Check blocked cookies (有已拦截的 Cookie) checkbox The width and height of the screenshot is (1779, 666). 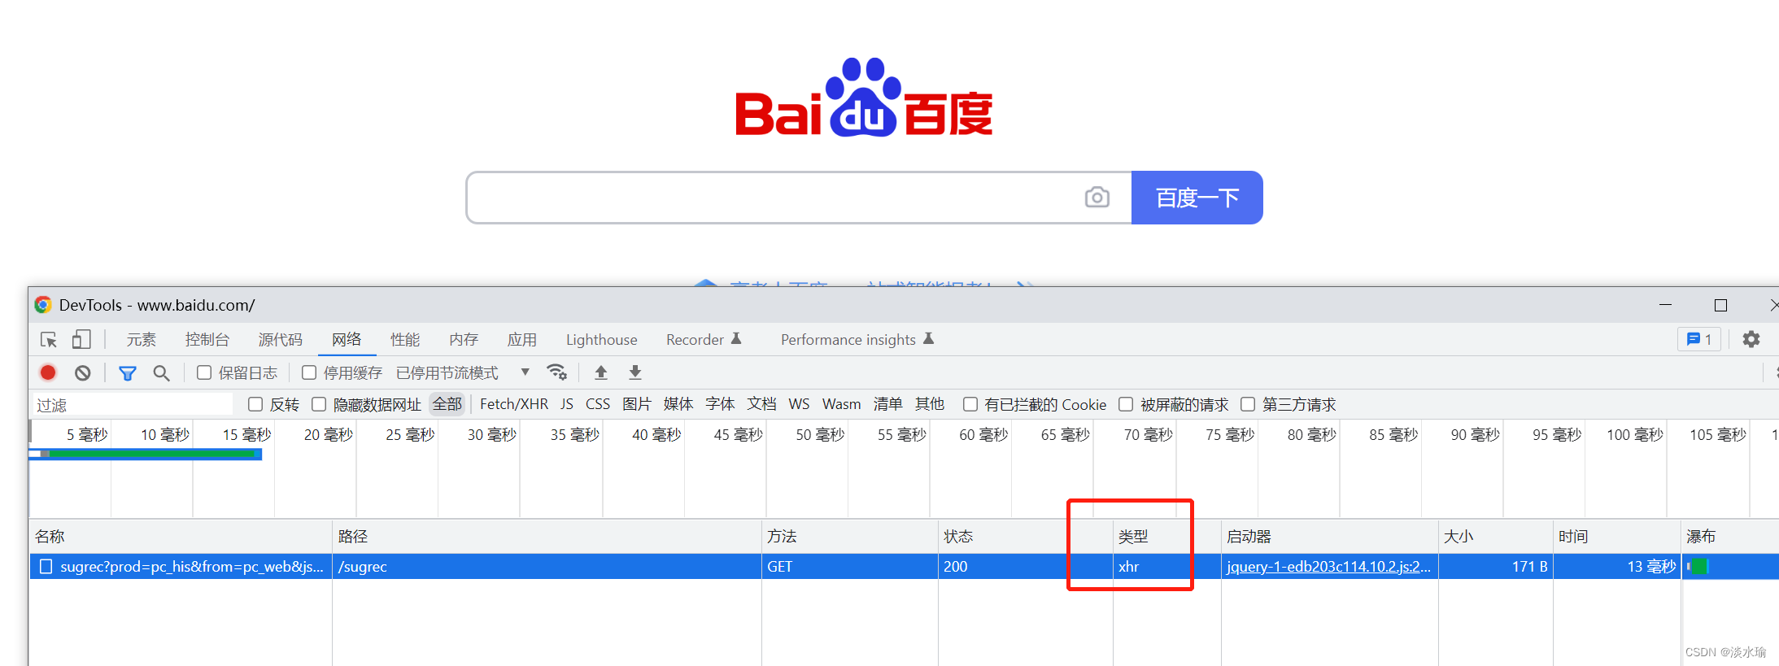pos(970,404)
